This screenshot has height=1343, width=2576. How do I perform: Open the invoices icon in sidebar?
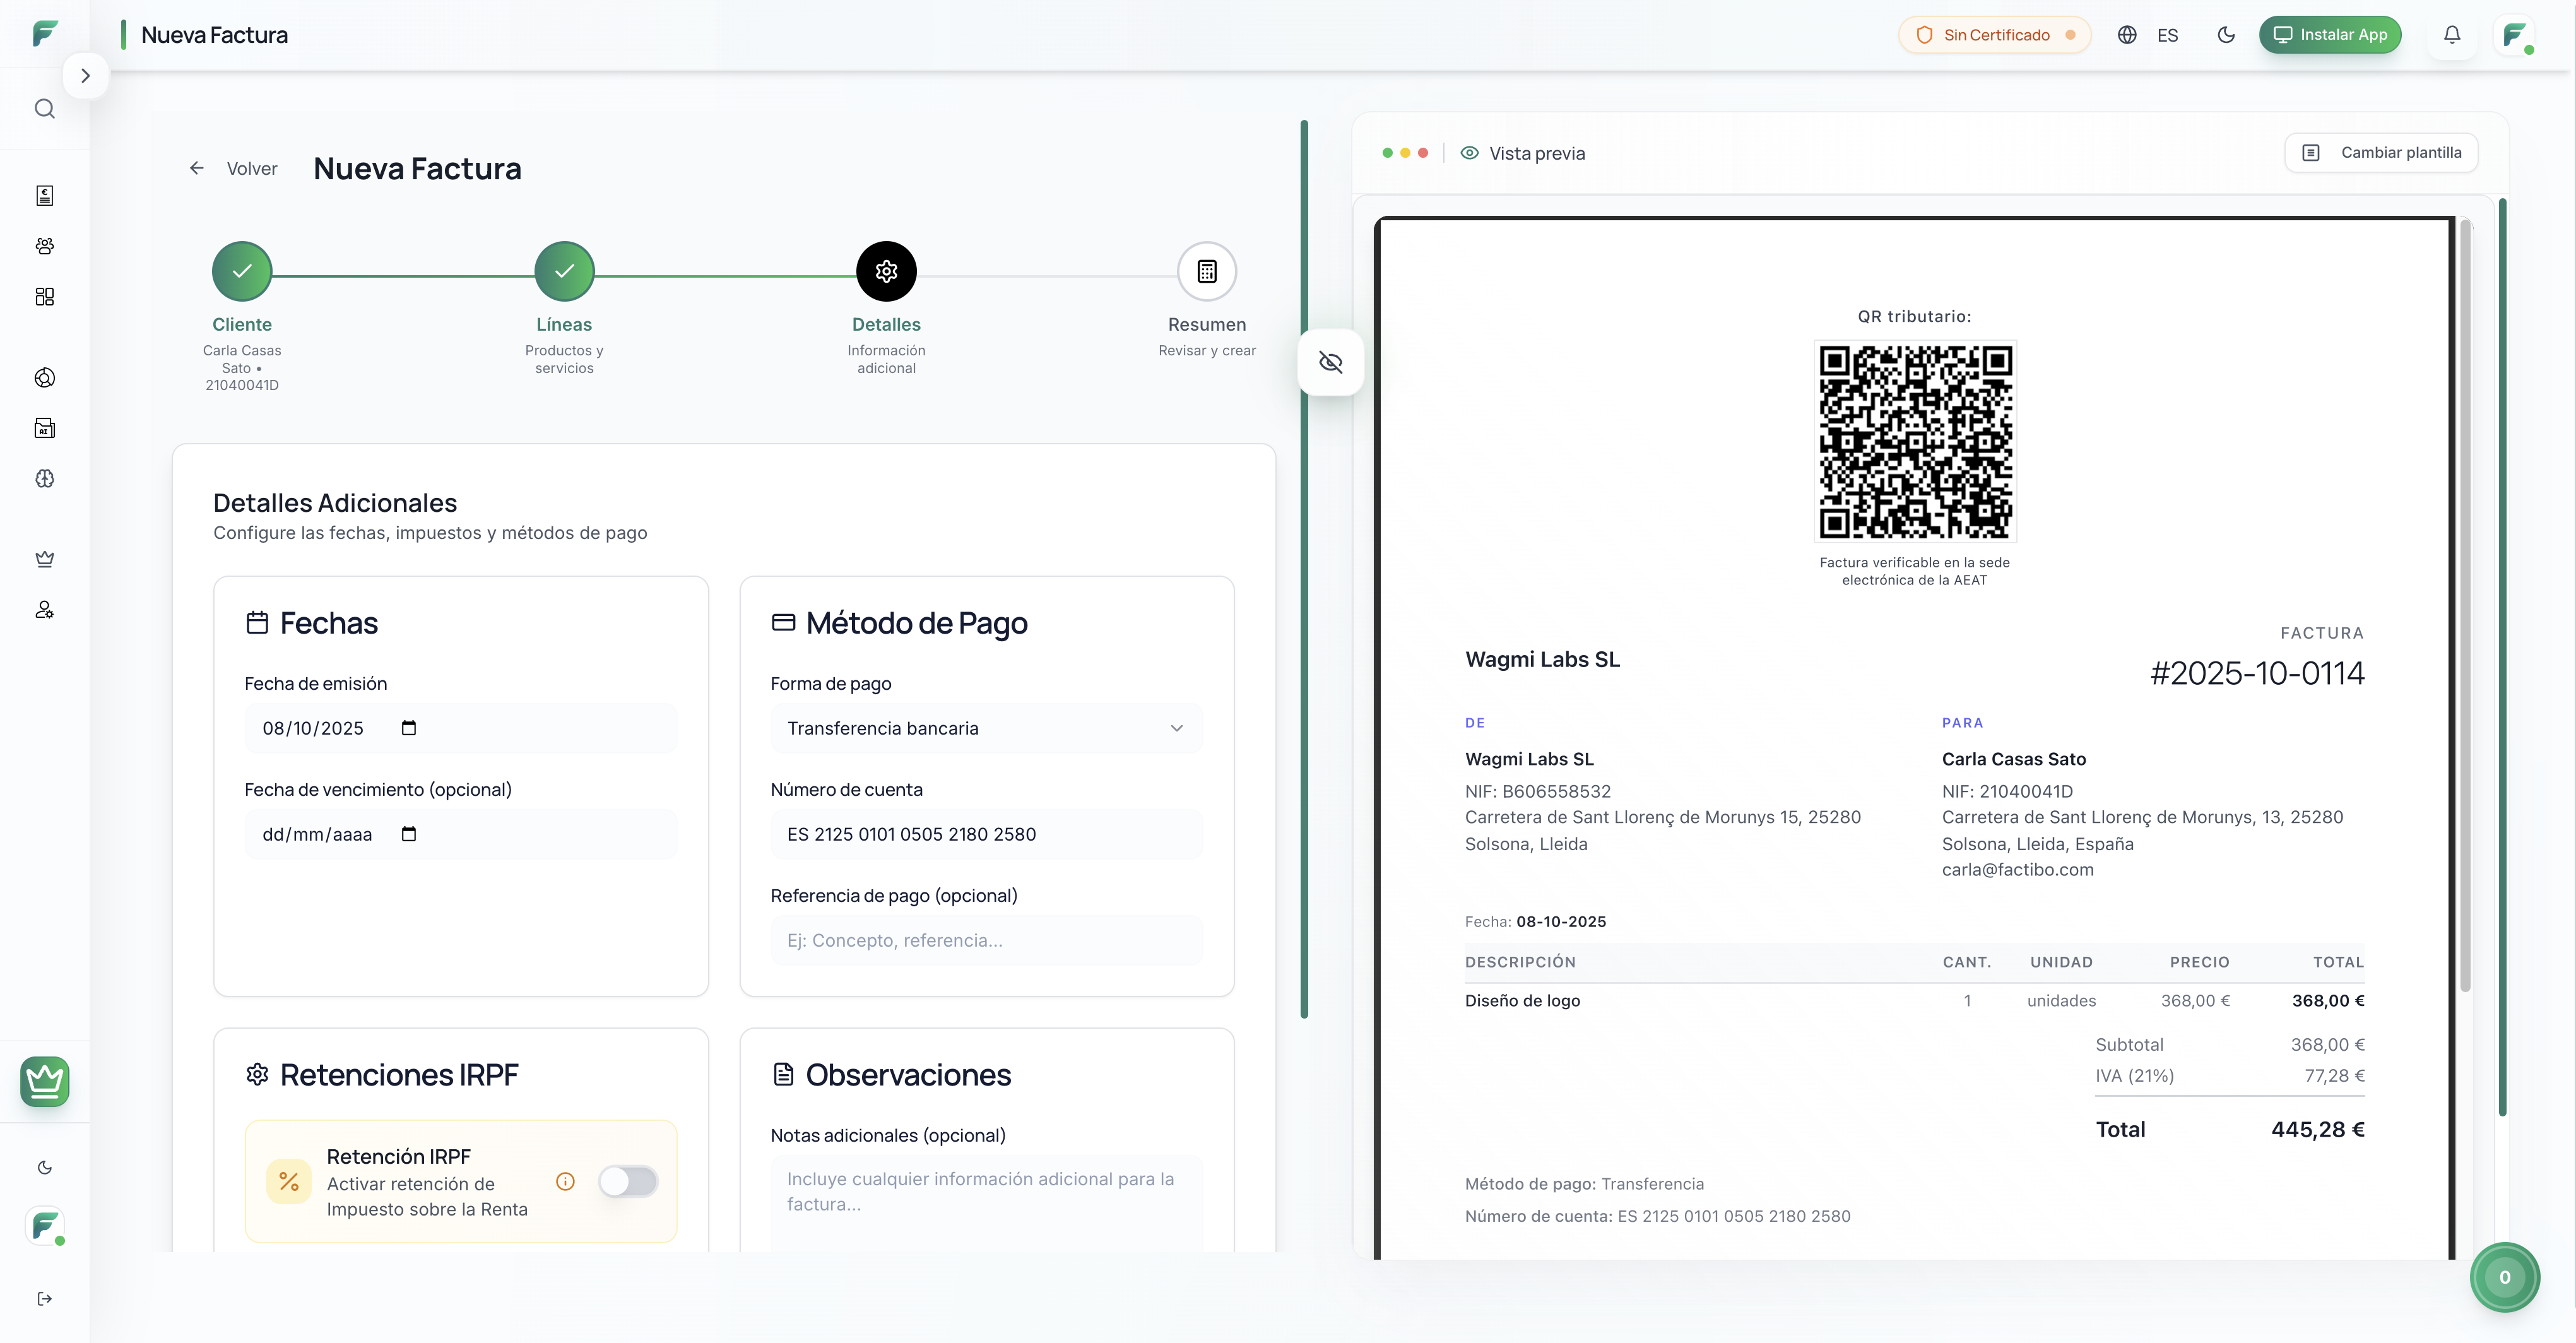[x=44, y=195]
